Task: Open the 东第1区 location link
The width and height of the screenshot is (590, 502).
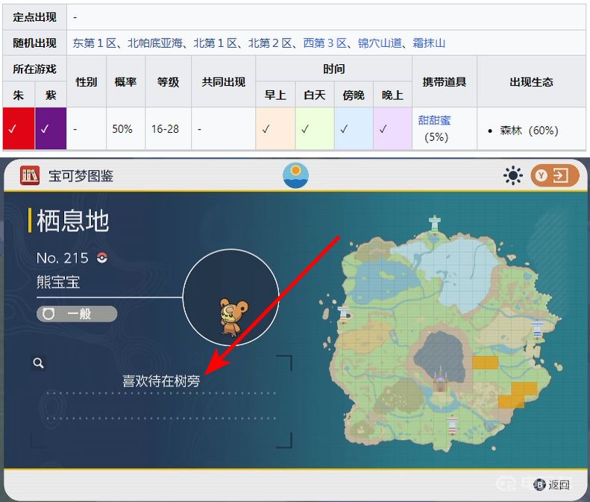Action: (x=95, y=43)
